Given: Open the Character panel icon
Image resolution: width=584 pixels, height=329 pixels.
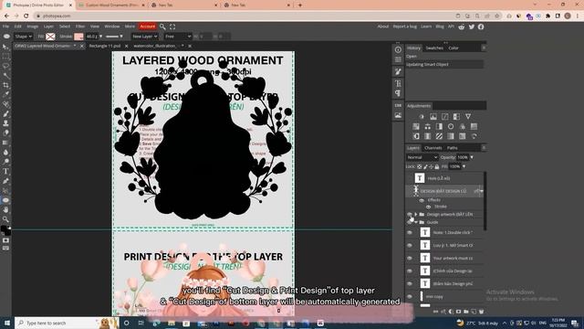Looking at the screenshot, I should (x=398, y=83).
